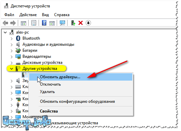Select the Батареи tree item

click(x=30, y=50)
